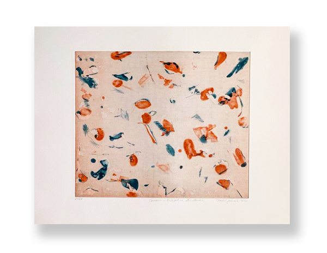The height and width of the screenshot is (253, 327).
Task: Click the white mat border above the print
Action: point(162,38)
